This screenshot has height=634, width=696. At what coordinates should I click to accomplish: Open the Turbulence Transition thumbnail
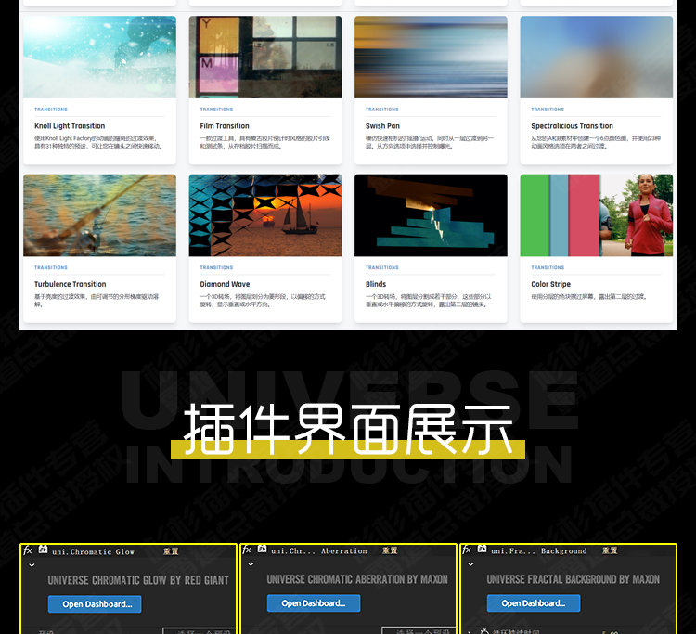pyautogui.click(x=100, y=215)
